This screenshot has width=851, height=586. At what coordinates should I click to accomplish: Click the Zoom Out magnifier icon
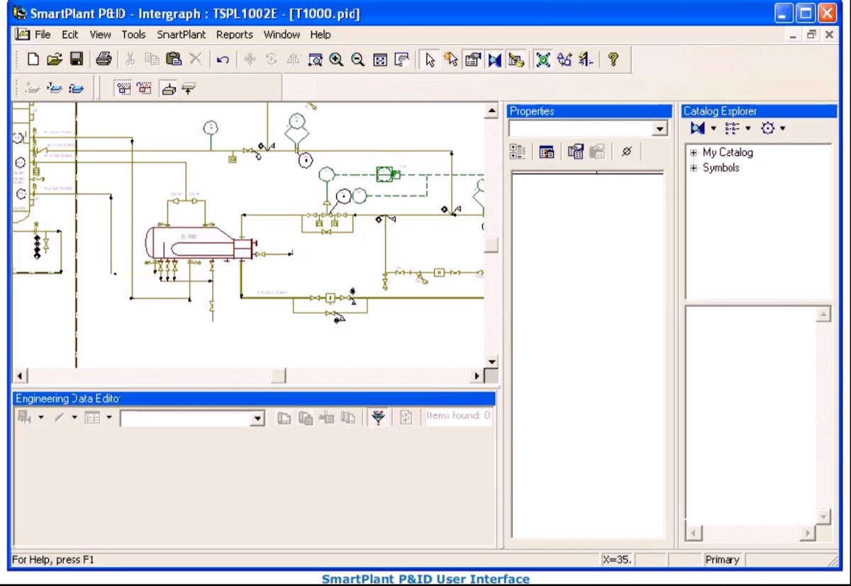(x=358, y=60)
